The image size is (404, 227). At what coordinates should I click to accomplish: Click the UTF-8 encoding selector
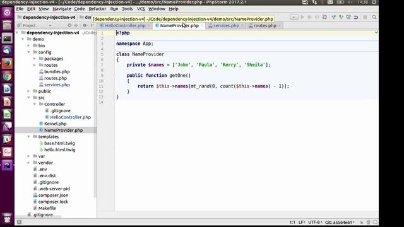tap(315, 222)
